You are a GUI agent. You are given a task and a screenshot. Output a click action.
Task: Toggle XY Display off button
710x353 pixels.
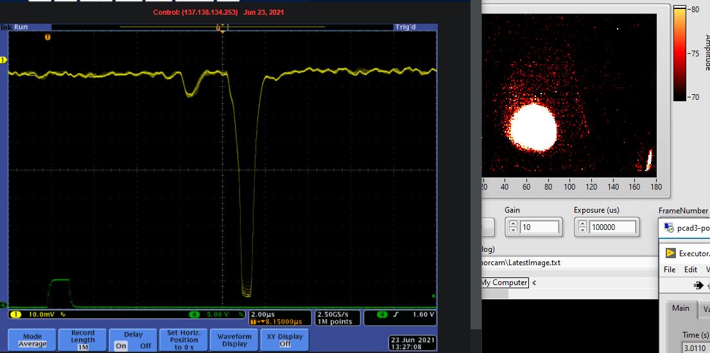tap(285, 340)
